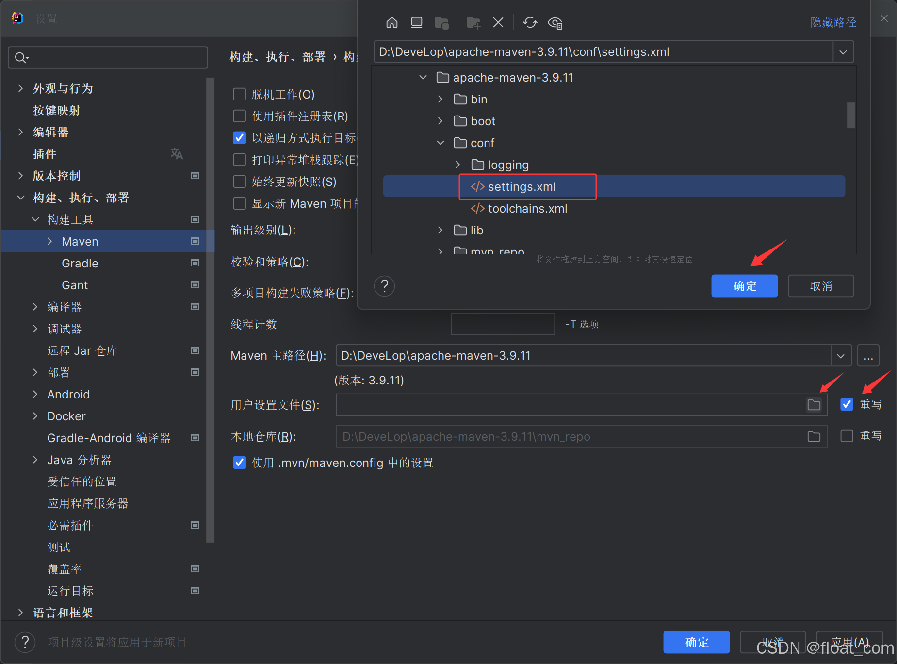Jump to project directory icon
The height and width of the screenshot is (664, 897).
(x=441, y=23)
